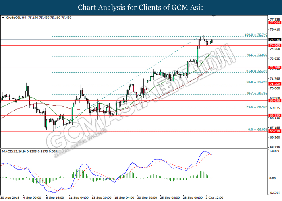Select Fibonacci label 78.6 = 73.838
The image size is (282, 201).
click(x=257, y=55)
